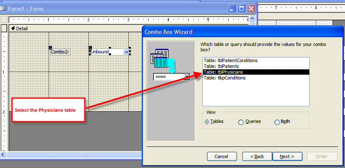Click the sample combo arrow in wizard picture
Viewport: 345px width, 168px height.
(x=187, y=77)
